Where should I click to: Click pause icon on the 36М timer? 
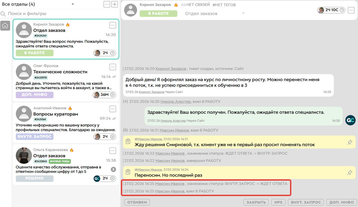coord(112,95)
